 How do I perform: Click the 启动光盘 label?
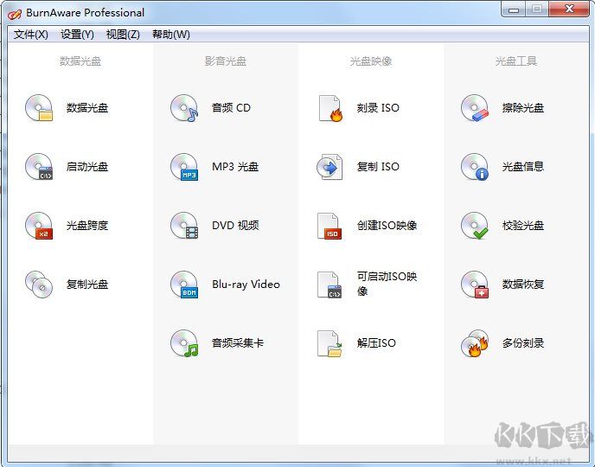(x=87, y=167)
